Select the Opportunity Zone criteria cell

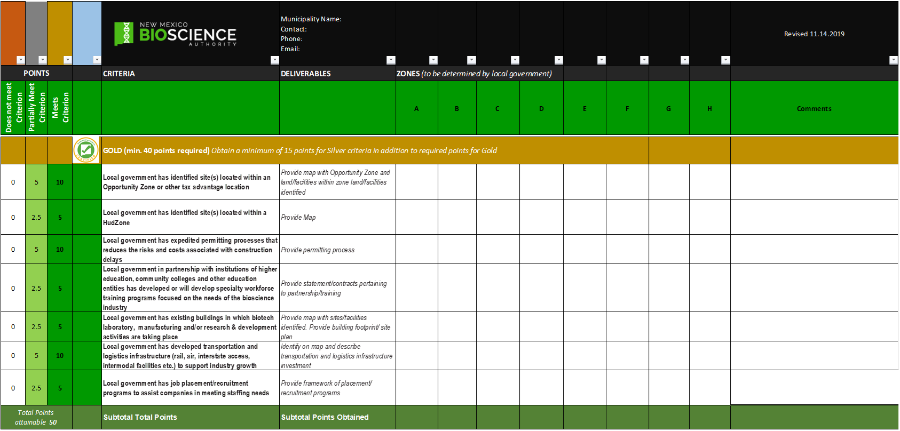click(191, 182)
